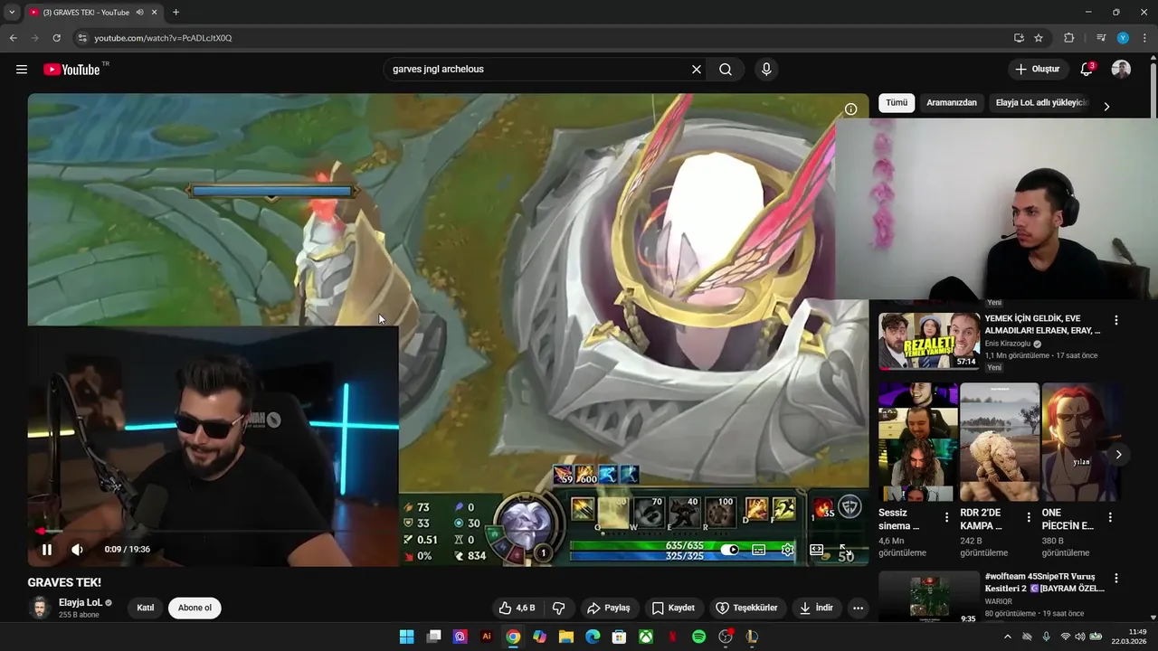1158x651 pixels.
Task: Open video player settings gear
Action: pos(788,549)
